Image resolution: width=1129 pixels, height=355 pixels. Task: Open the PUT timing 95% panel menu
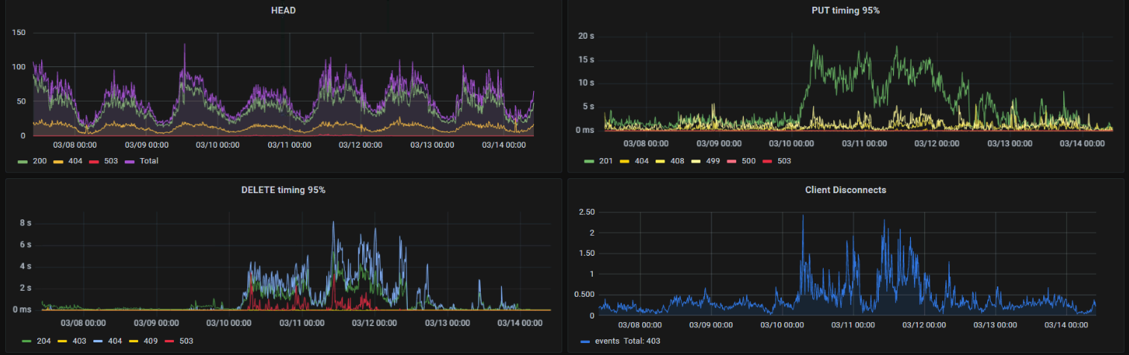pyautogui.click(x=846, y=10)
